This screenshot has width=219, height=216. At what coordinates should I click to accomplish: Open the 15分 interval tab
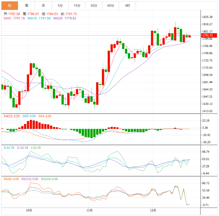pyautogui.click(x=77, y=6)
